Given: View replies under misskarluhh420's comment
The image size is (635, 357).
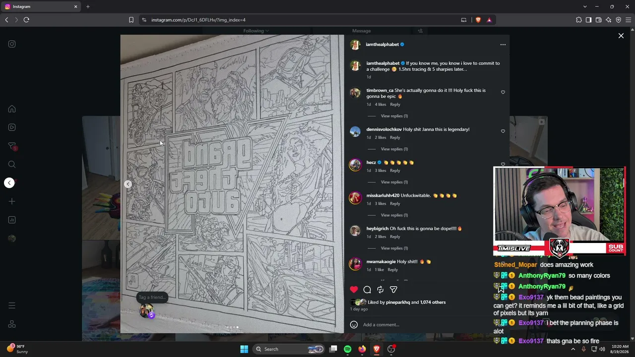Looking at the screenshot, I should (394, 215).
